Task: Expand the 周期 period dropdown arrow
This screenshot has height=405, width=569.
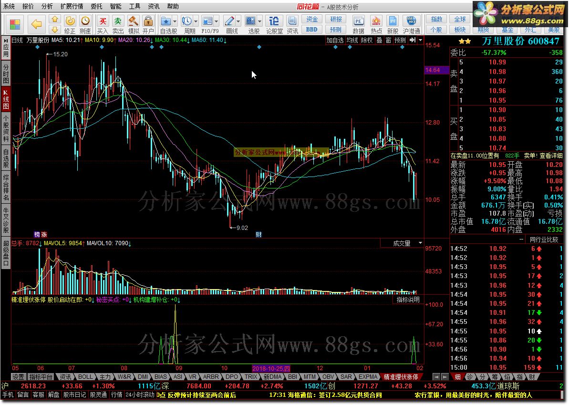Action: point(196,21)
